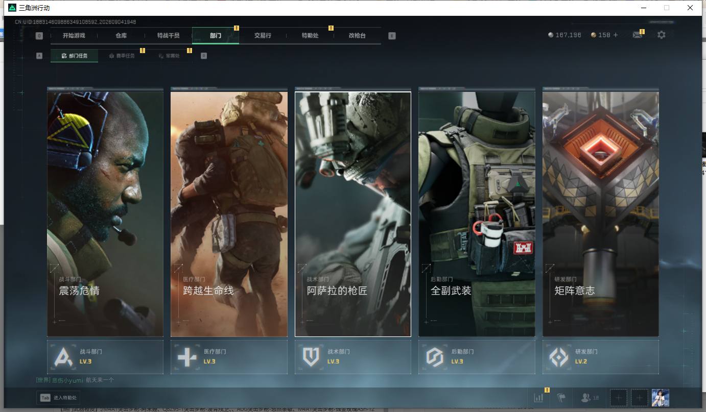Viewport: 706px width, 412px height.
Task: Select the 部门 tab
Action: click(x=216, y=36)
